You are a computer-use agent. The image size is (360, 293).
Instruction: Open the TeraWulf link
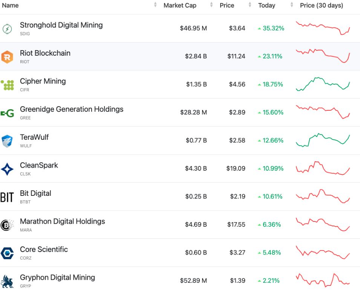pyautogui.click(x=34, y=137)
